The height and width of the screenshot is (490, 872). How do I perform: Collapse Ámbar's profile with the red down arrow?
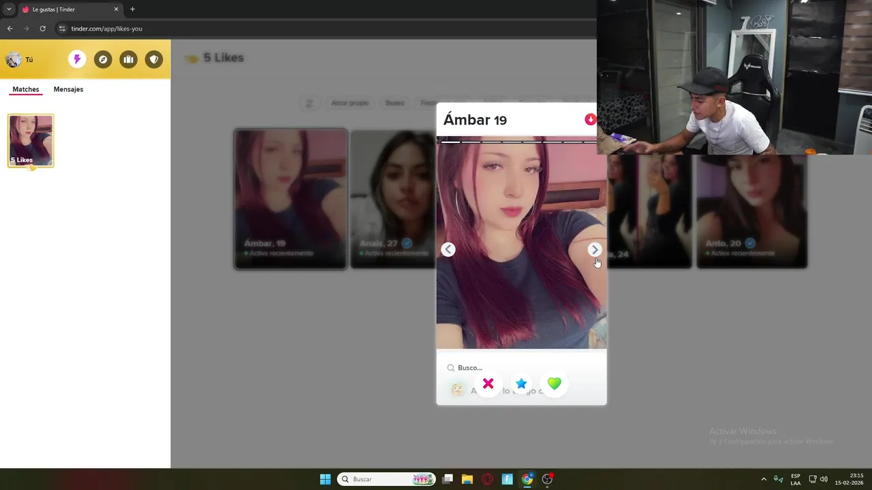pos(590,120)
